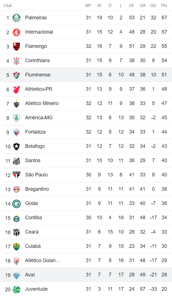Select the Goiás team name
The height and width of the screenshot is (296, 172).
pyautogui.click(x=31, y=203)
